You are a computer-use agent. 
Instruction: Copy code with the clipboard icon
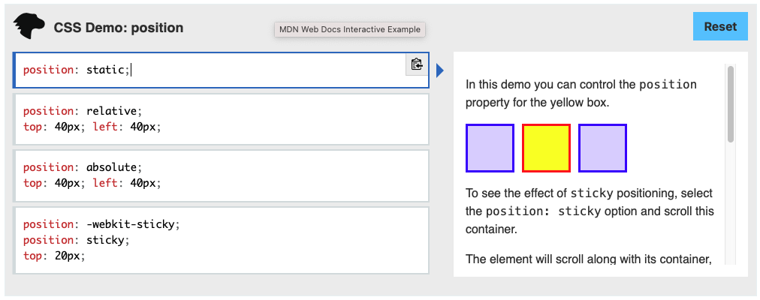click(x=417, y=64)
